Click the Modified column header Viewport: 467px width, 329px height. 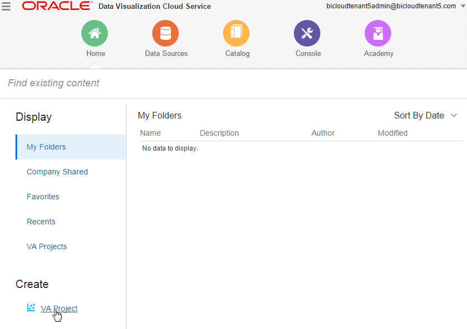(x=392, y=133)
